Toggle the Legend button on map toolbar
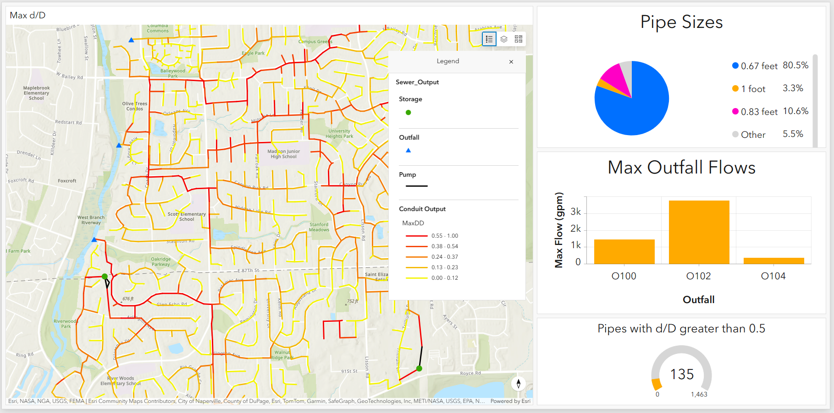The image size is (834, 413). coord(489,39)
